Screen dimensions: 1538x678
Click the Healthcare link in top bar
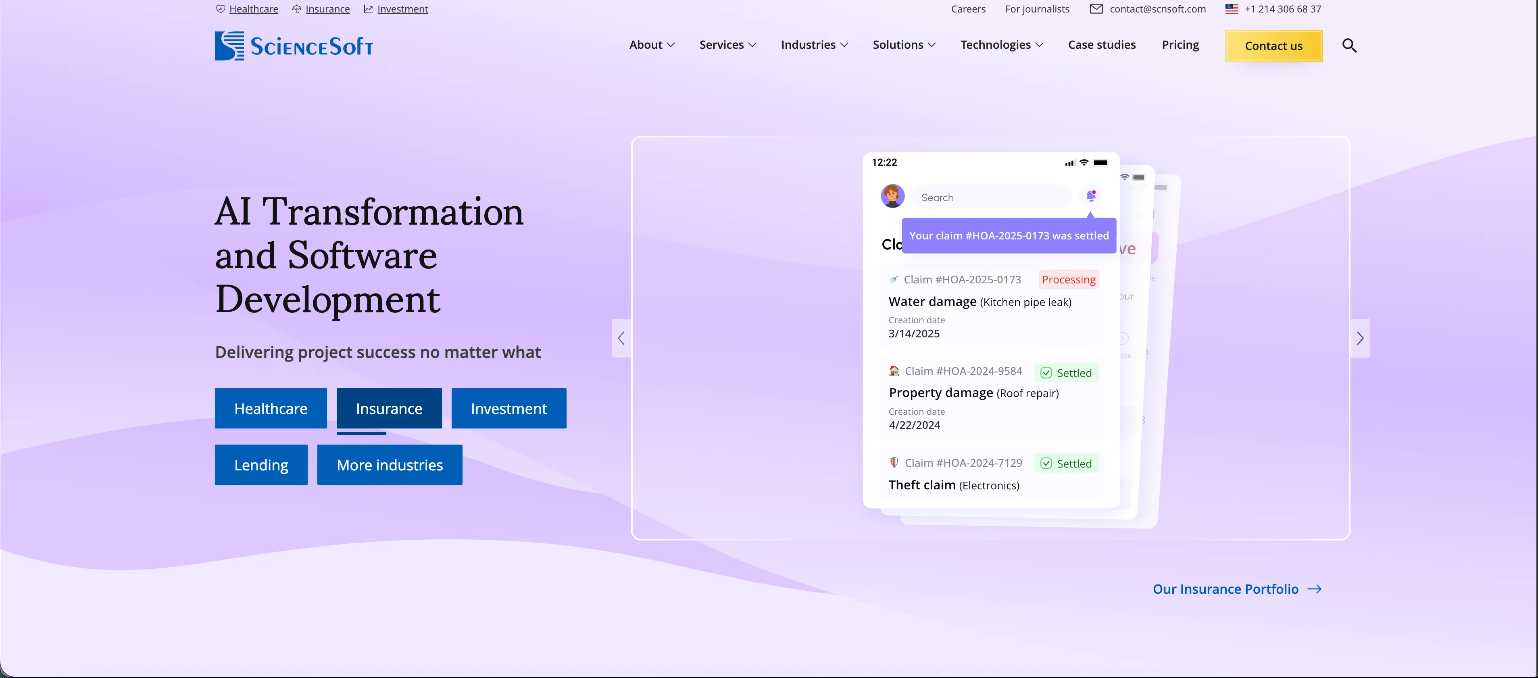(253, 9)
